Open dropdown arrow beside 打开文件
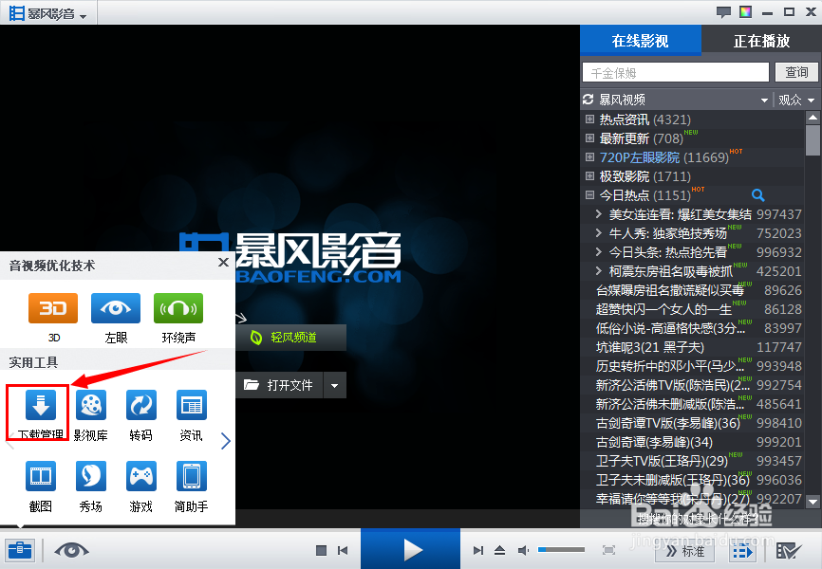 [335, 386]
